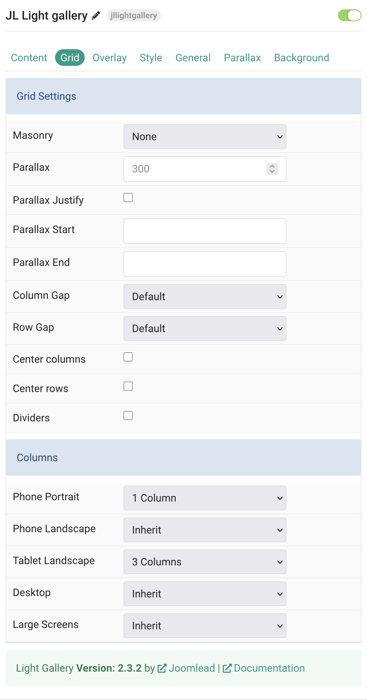367x700 pixels.
Task: Check the Center rows option
Action: tap(128, 386)
